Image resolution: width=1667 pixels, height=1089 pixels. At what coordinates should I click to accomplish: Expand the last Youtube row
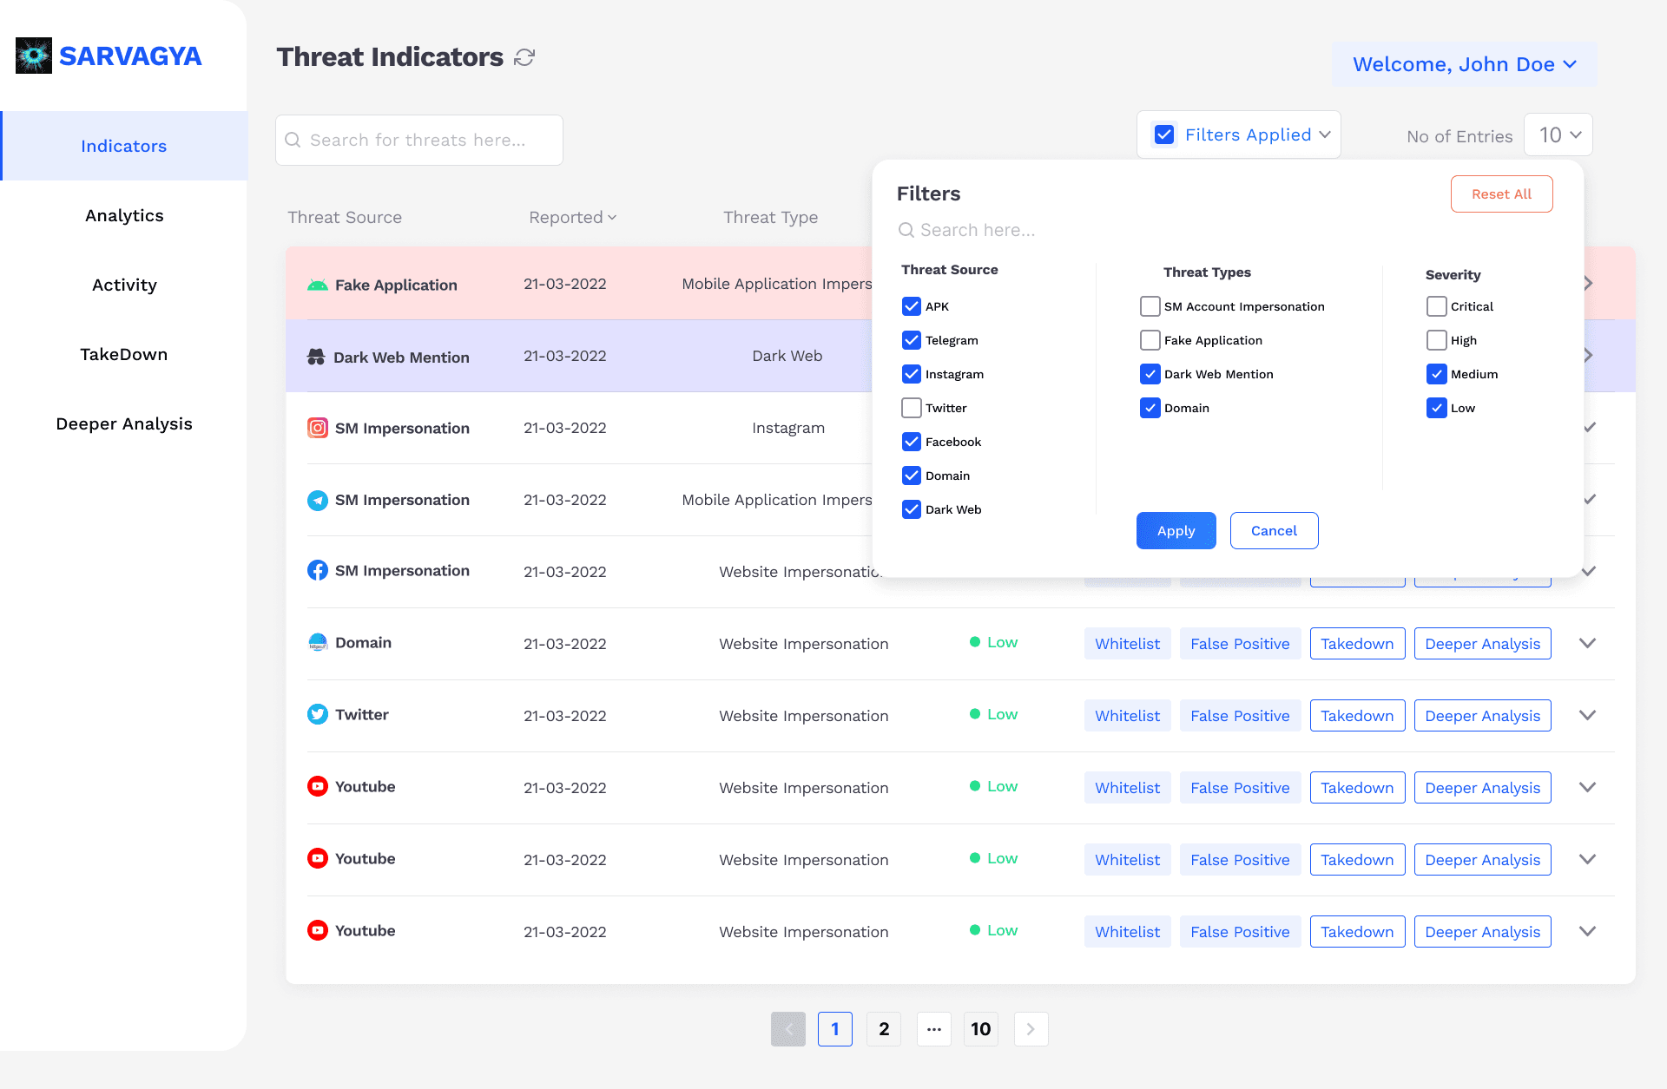click(x=1588, y=931)
